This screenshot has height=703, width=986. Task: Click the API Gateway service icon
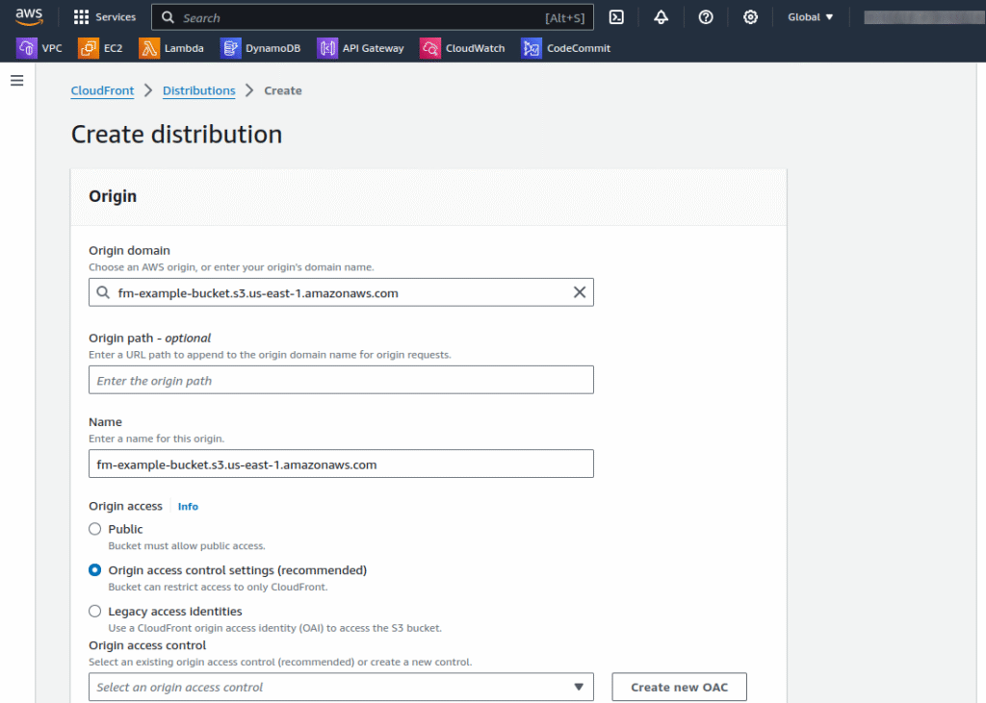coord(327,48)
